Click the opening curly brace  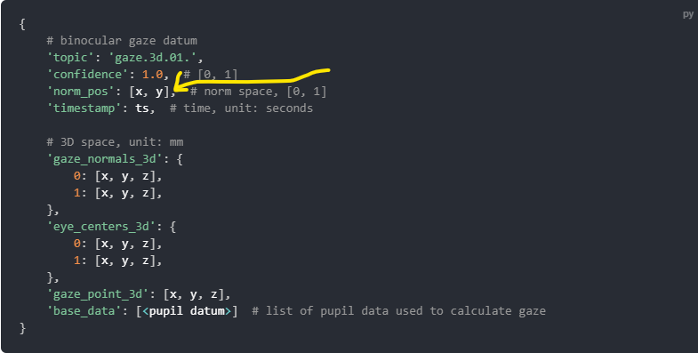point(22,24)
